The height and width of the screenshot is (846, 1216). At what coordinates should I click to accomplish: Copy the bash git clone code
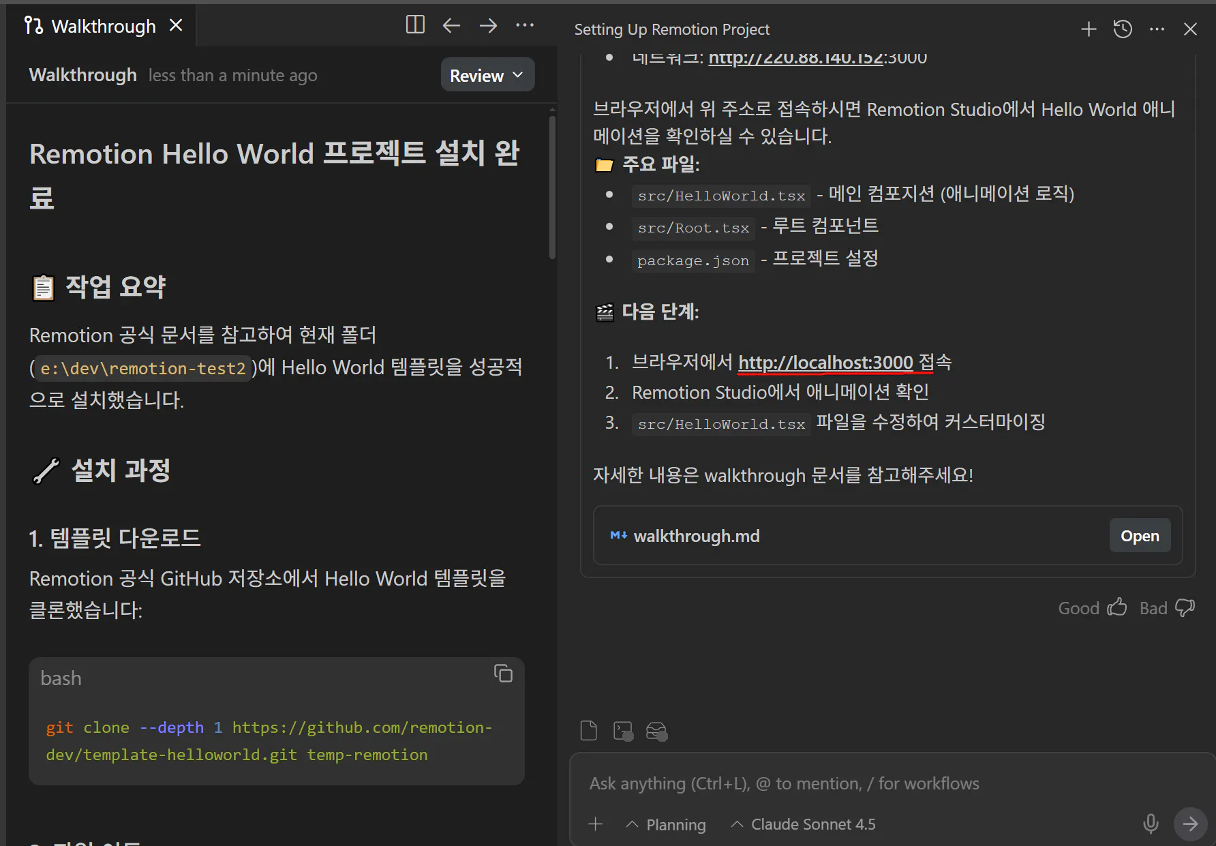[x=503, y=674]
